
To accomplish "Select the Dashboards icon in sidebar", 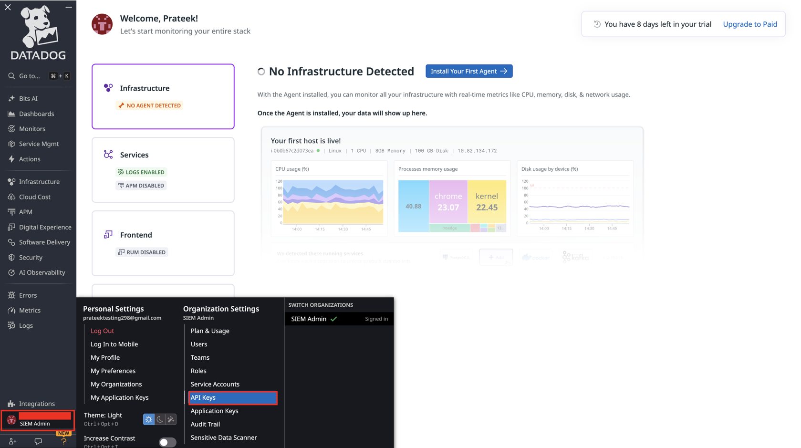I will point(11,114).
